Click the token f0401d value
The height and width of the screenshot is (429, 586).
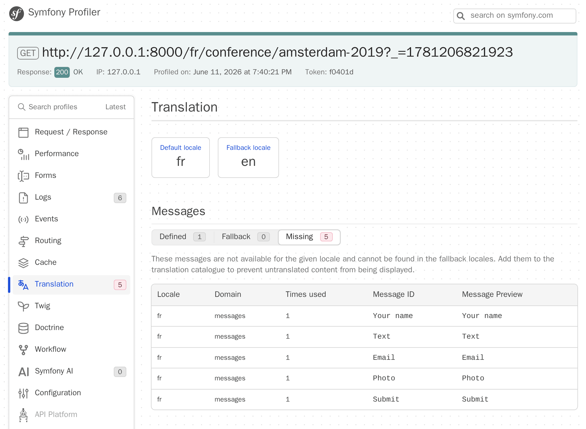pos(341,72)
